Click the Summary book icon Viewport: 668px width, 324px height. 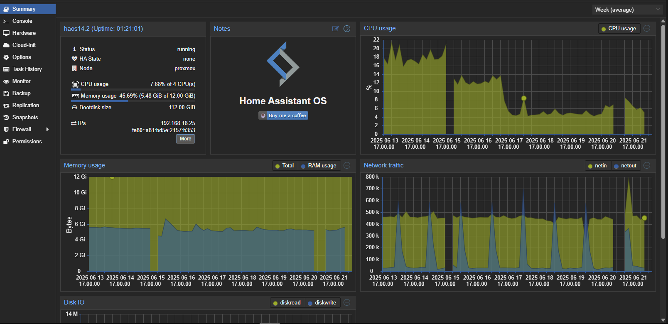click(x=6, y=9)
